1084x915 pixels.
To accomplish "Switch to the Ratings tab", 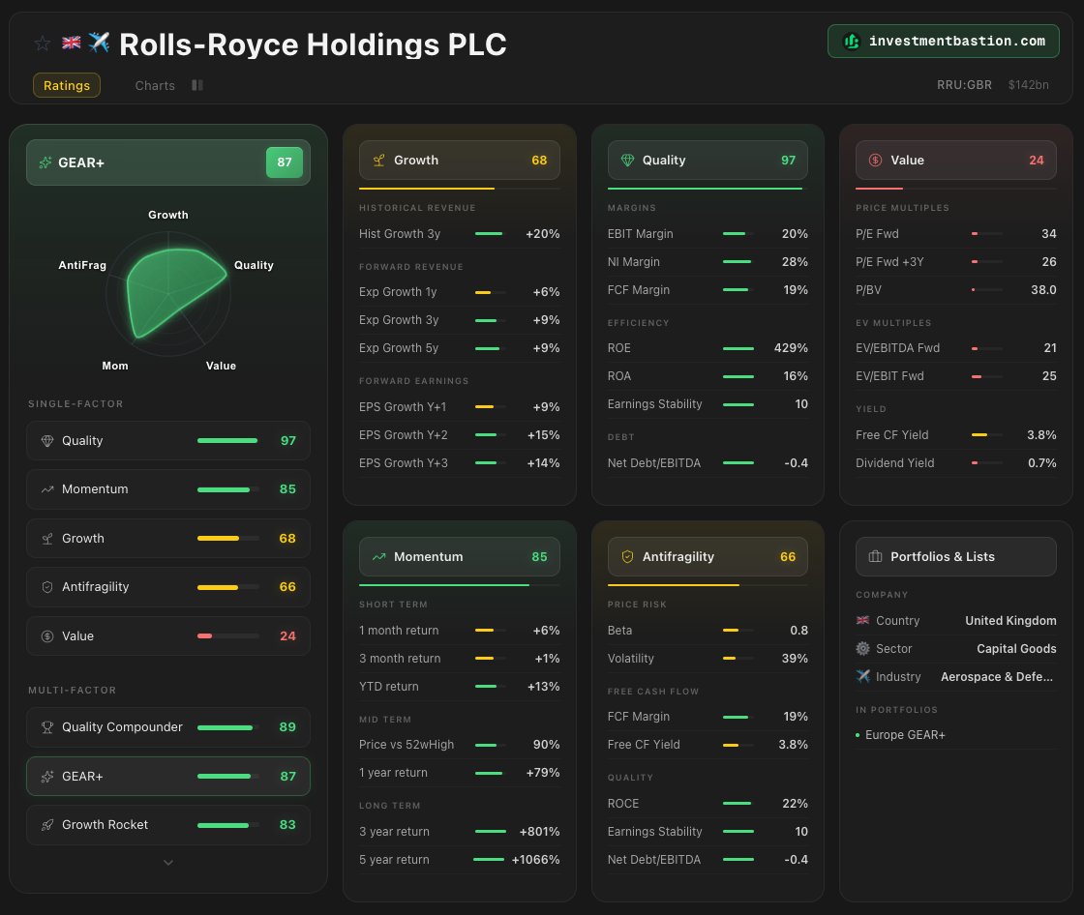I will [x=67, y=85].
